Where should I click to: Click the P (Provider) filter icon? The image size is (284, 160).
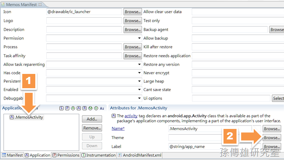point(67,108)
